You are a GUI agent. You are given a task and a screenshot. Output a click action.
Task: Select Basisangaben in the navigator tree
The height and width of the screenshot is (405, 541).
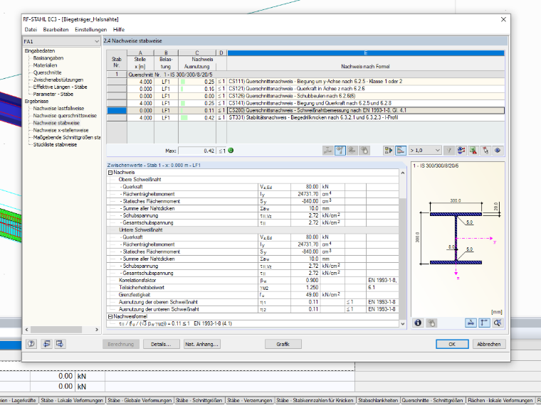point(48,58)
